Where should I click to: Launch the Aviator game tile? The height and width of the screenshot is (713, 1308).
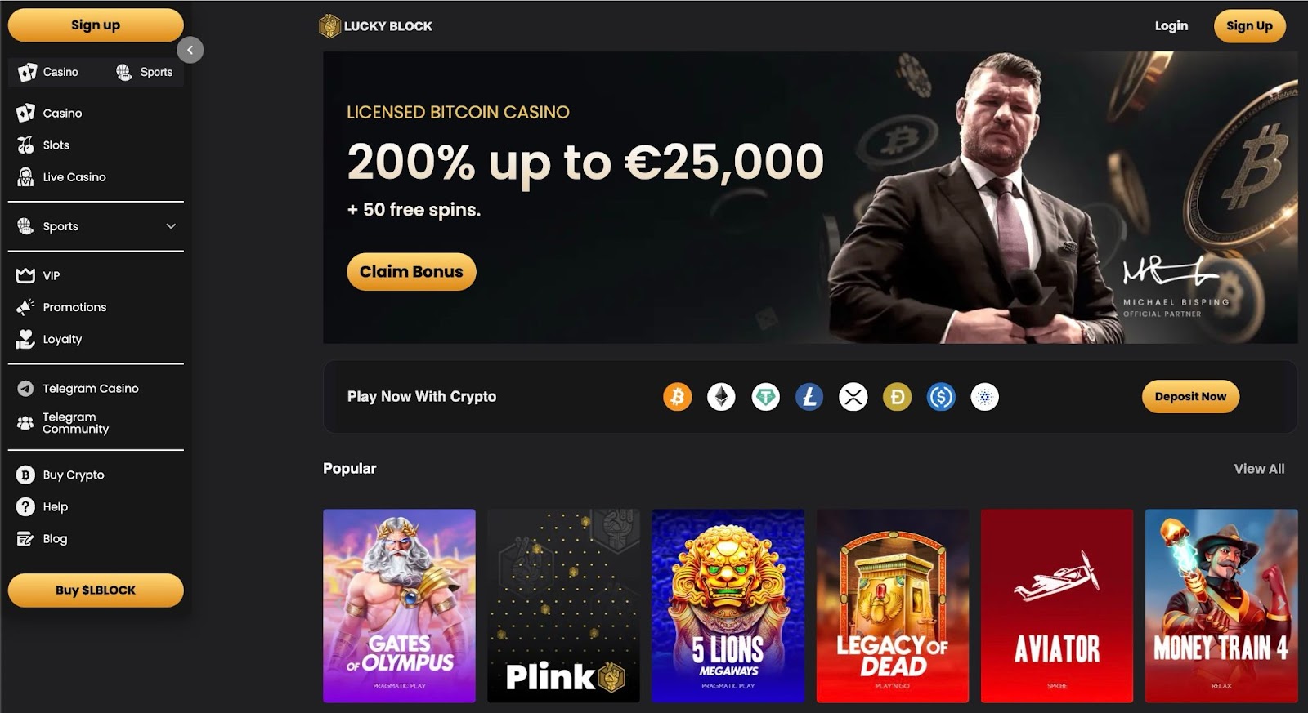[1057, 606]
